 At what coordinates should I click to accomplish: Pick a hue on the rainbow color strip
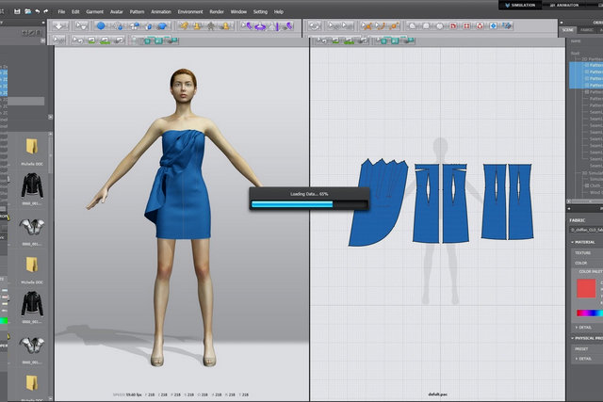coord(588,314)
